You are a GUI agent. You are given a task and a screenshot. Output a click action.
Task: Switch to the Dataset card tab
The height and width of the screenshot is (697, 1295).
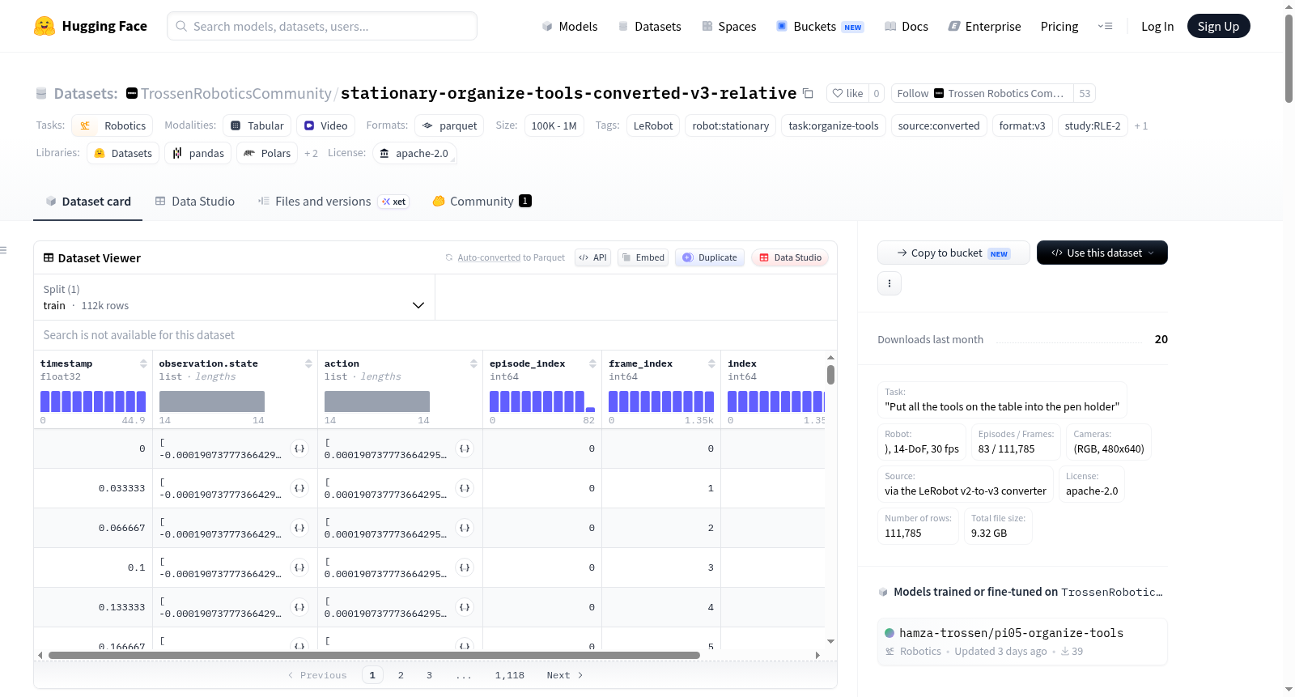tap(87, 202)
